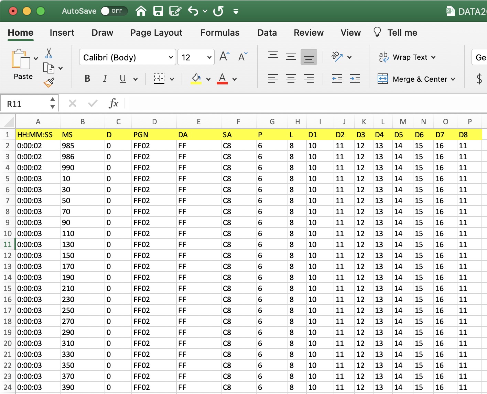The height and width of the screenshot is (394, 487).
Task: Click the Undo arrow icon
Action: [x=193, y=11]
